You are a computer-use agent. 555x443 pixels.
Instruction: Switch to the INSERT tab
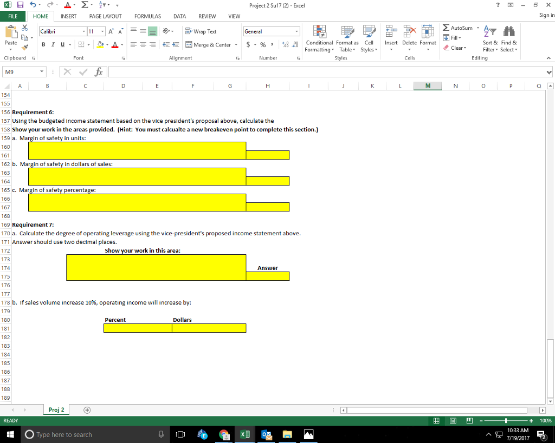coord(68,16)
